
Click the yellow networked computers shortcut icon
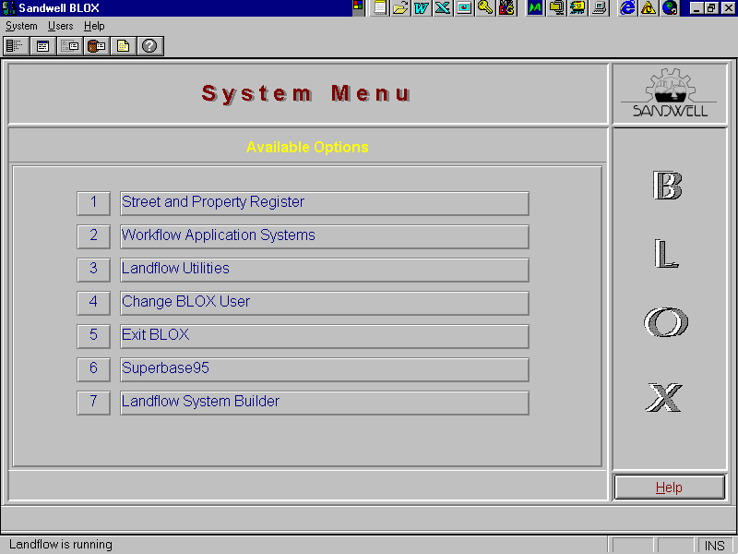click(556, 7)
